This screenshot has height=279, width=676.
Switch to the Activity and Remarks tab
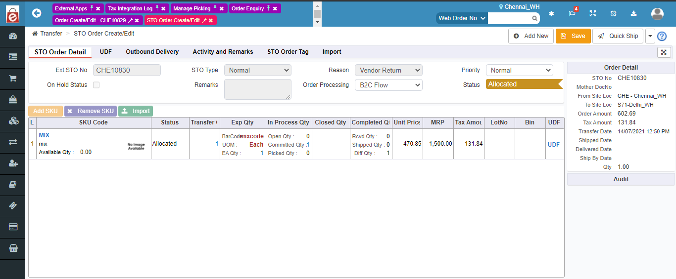pos(223,52)
